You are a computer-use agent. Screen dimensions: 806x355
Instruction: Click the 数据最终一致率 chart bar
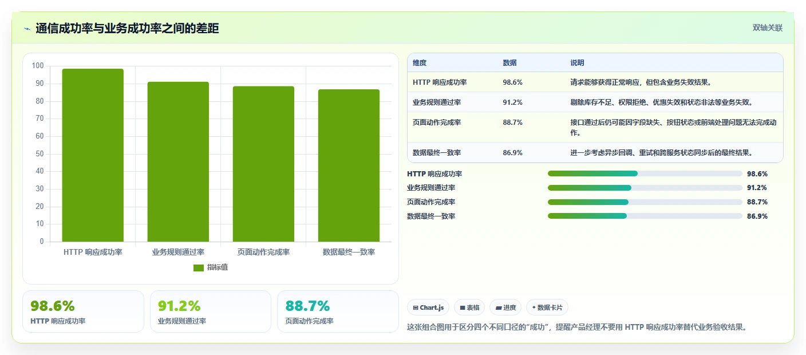click(x=349, y=165)
